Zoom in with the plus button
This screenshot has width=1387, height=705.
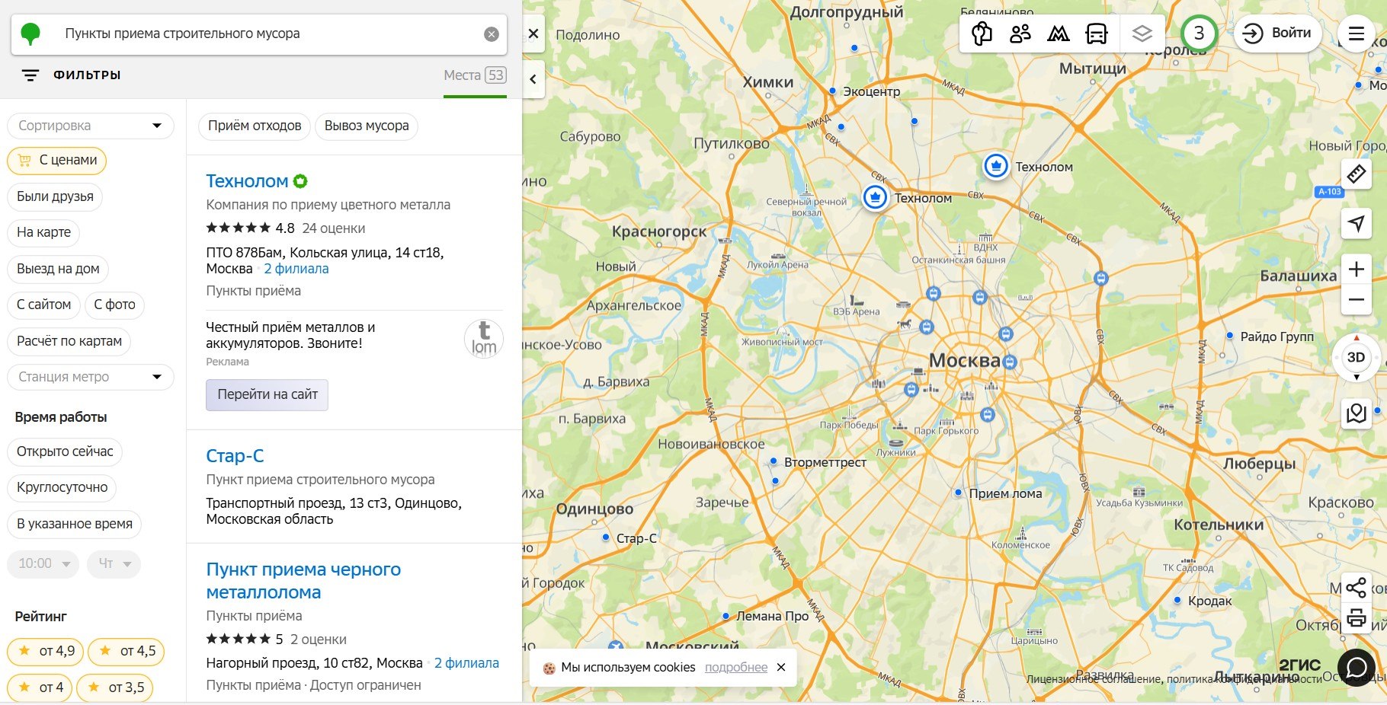1357,269
